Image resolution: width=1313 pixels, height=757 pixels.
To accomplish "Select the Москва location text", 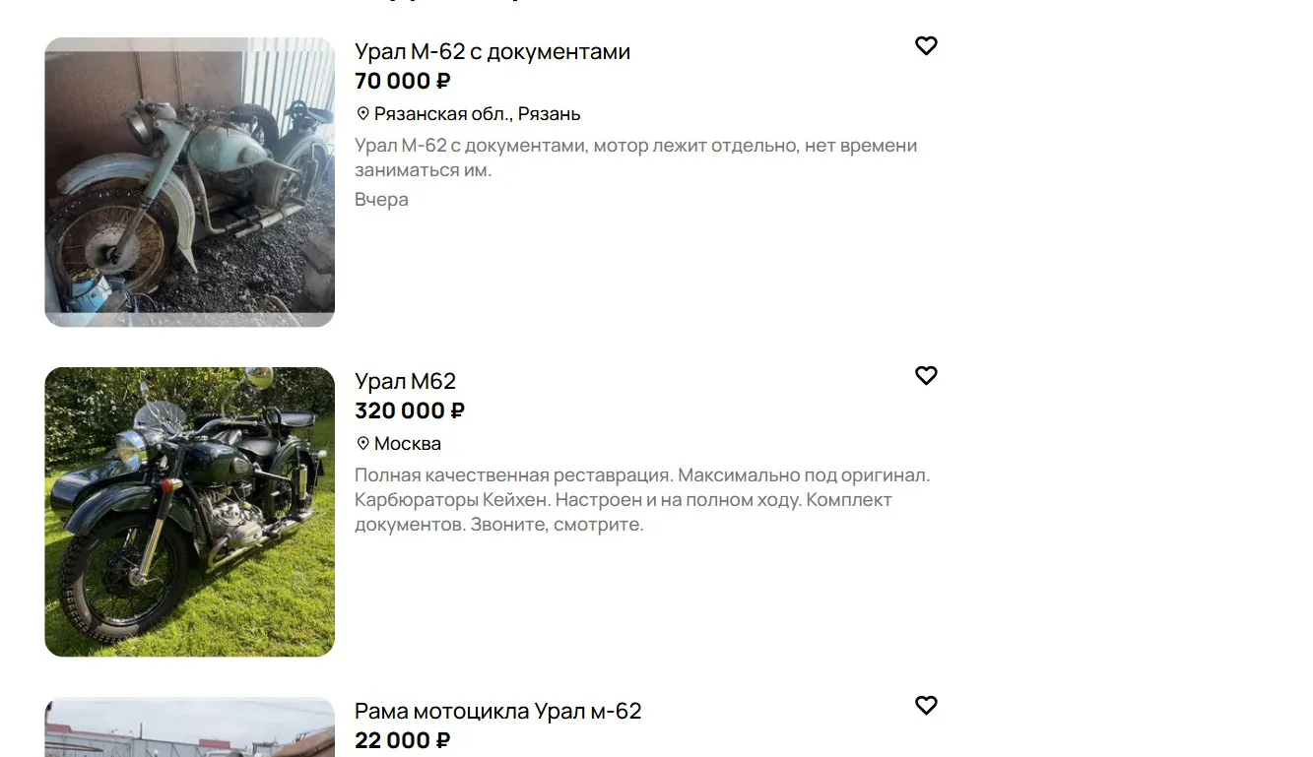I will pos(408,444).
